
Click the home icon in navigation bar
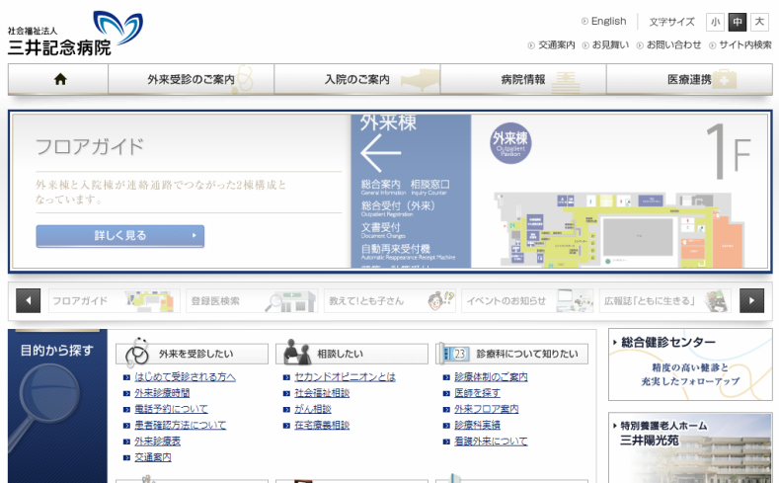(x=60, y=79)
